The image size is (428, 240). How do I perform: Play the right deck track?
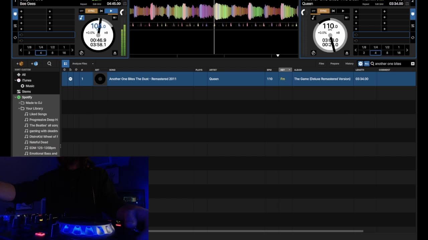pyautogui.click(x=343, y=11)
